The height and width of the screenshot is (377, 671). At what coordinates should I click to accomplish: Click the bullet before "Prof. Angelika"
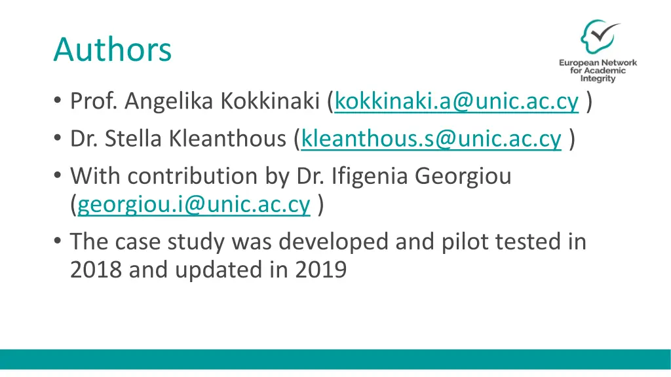[58, 102]
